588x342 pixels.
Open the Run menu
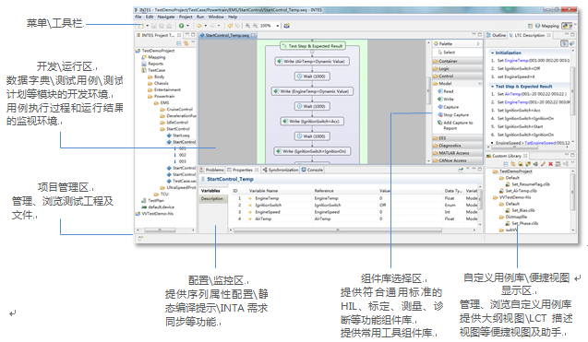pos(200,17)
